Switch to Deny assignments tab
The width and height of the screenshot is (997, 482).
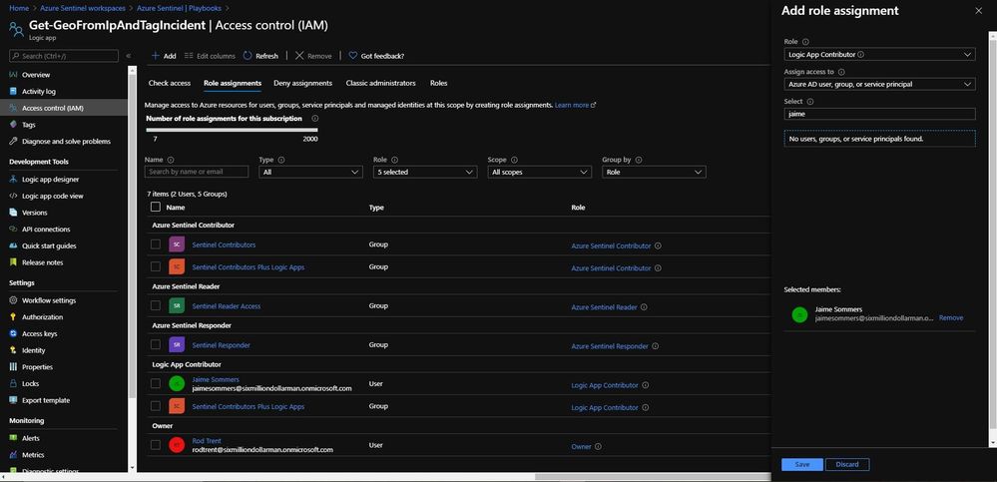(x=302, y=83)
